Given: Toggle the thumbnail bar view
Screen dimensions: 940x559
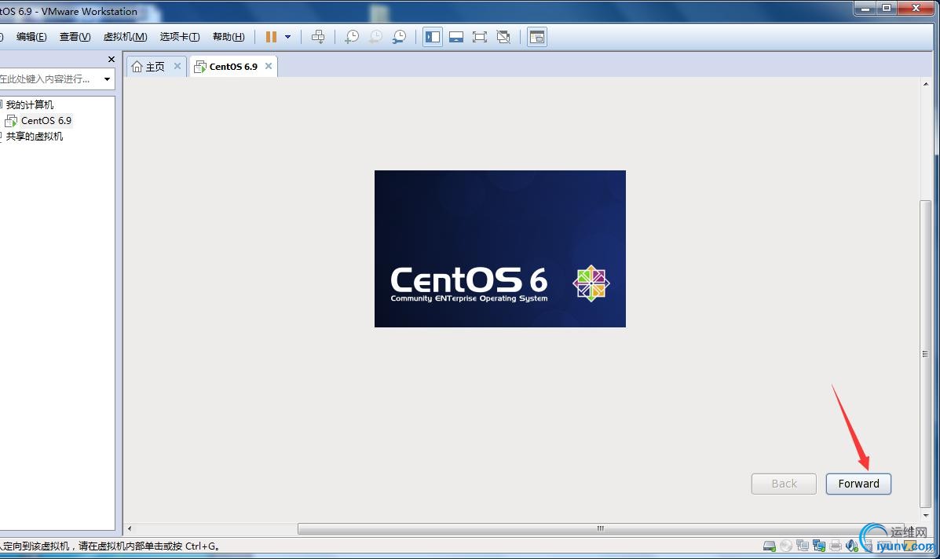Looking at the screenshot, I should tap(456, 37).
